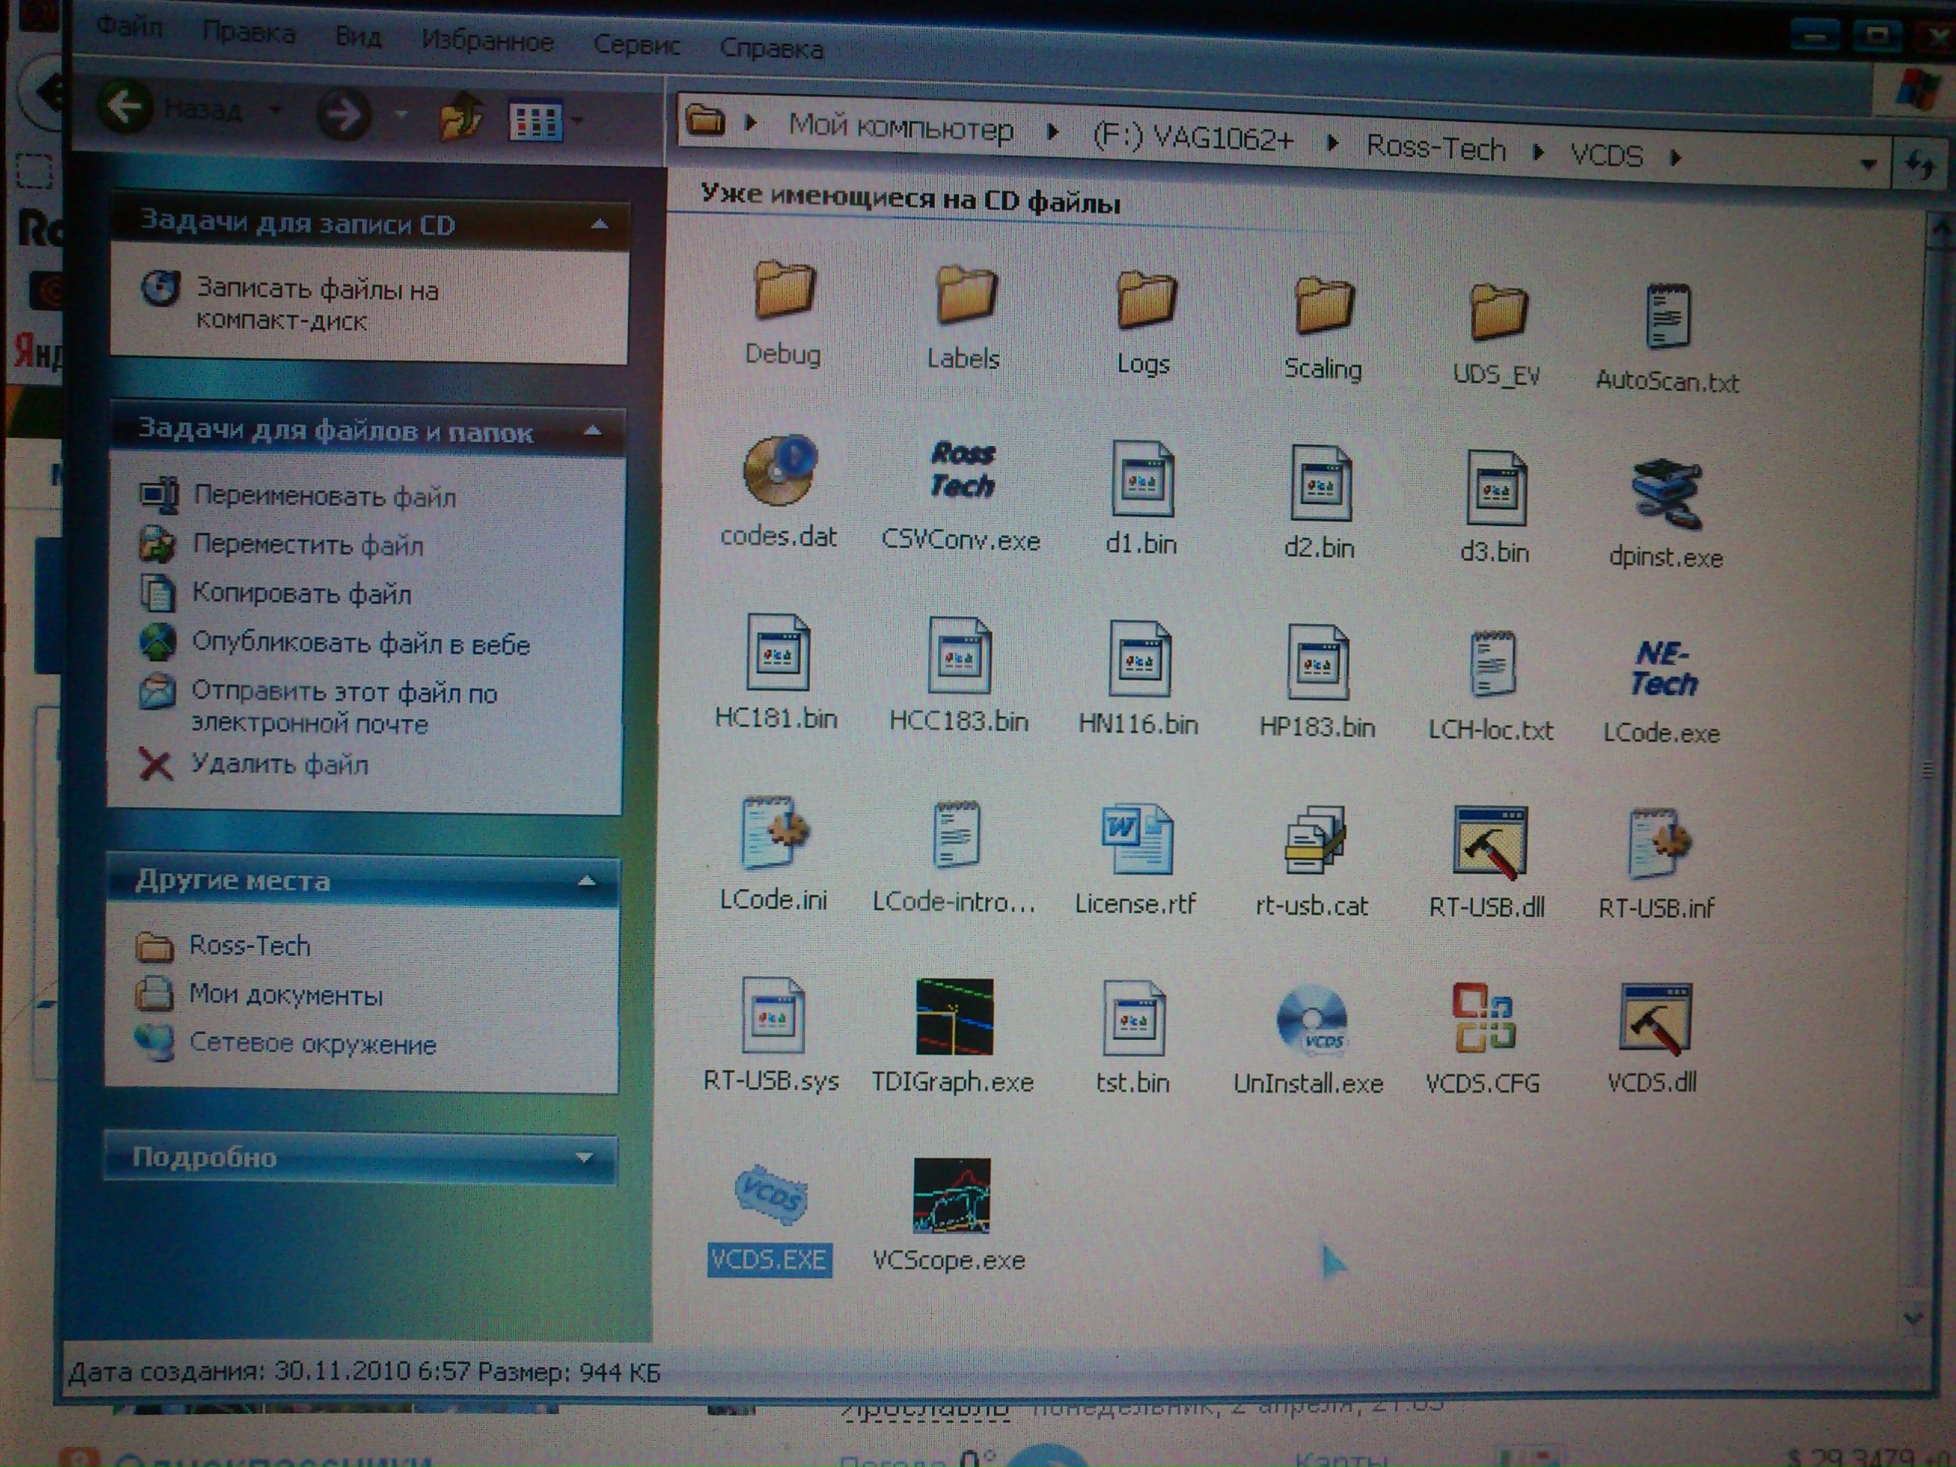Select the dpinst.exe installer icon
This screenshot has height=1467, width=1956.
[1666, 494]
